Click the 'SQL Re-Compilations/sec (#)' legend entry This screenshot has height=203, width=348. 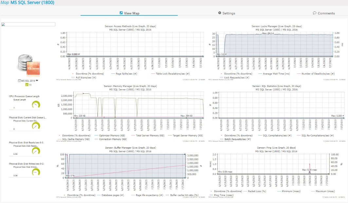315,135
